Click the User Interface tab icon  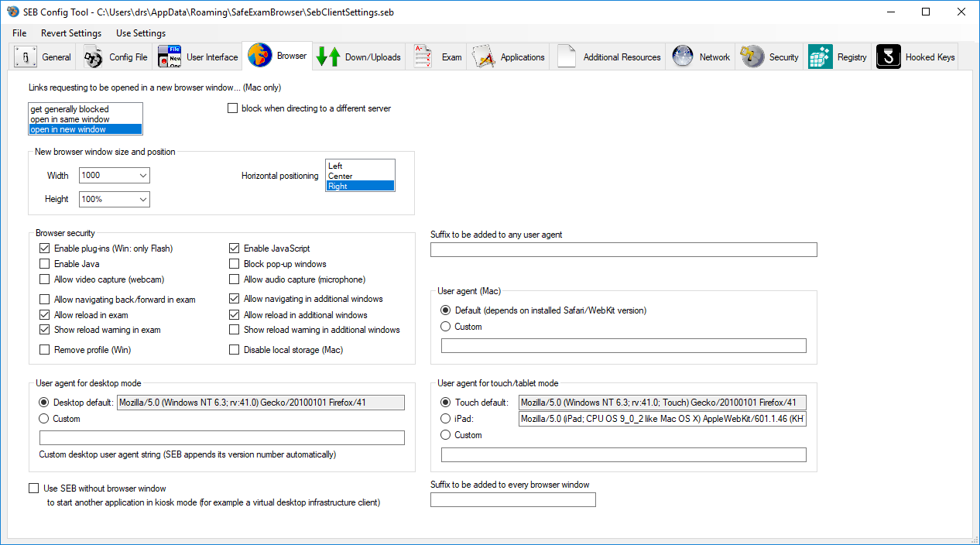click(x=170, y=57)
